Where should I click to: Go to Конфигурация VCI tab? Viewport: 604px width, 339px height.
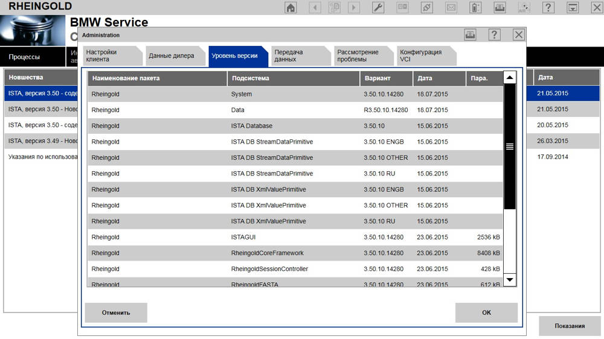(423, 55)
